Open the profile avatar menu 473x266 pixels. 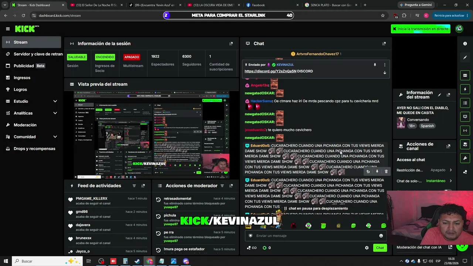point(459,29)
